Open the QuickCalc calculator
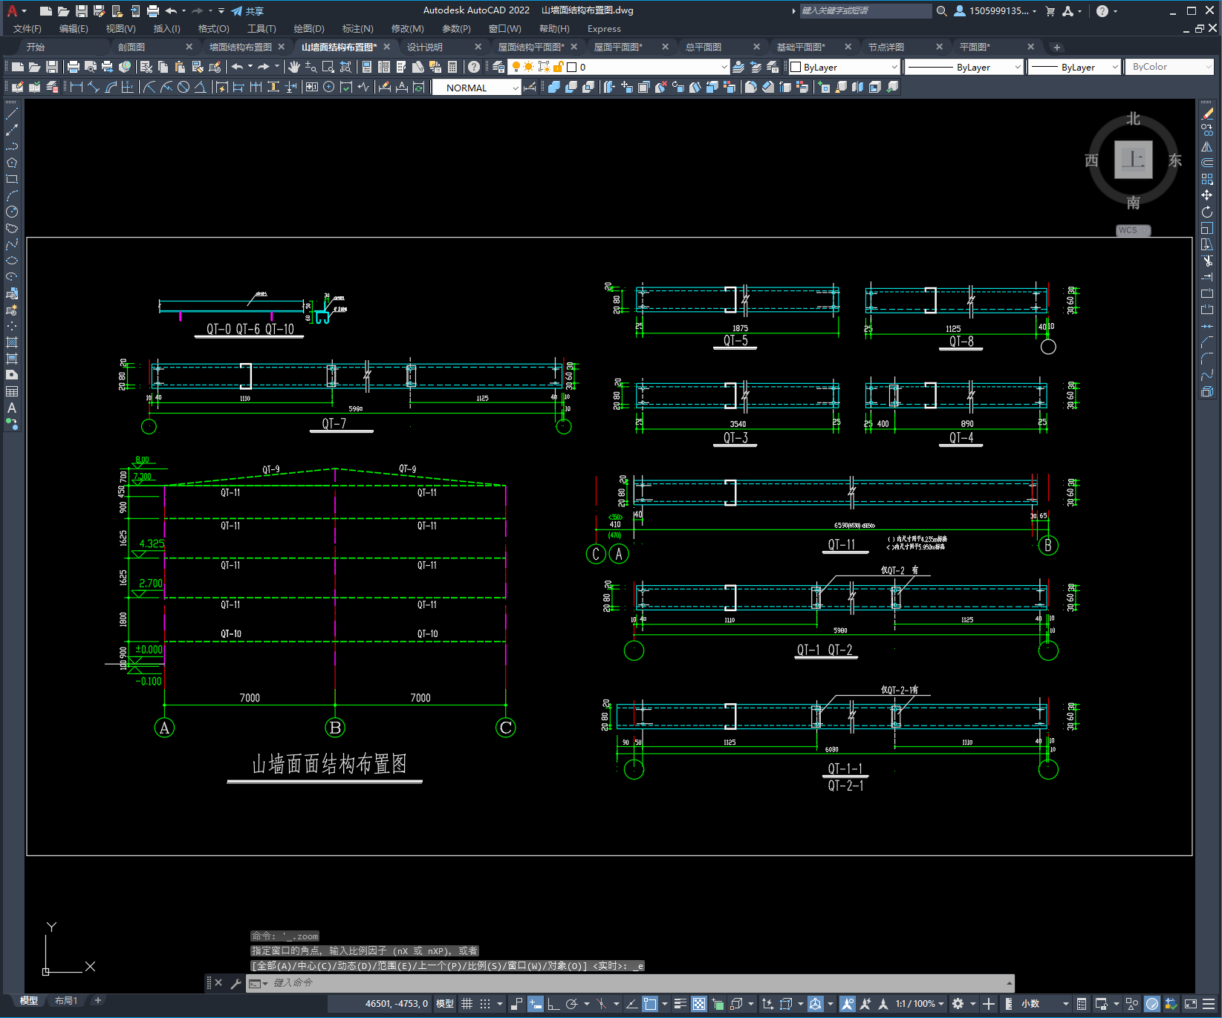The height and width of the screenshot is (1018, 1222). click(x=452, y=67)
